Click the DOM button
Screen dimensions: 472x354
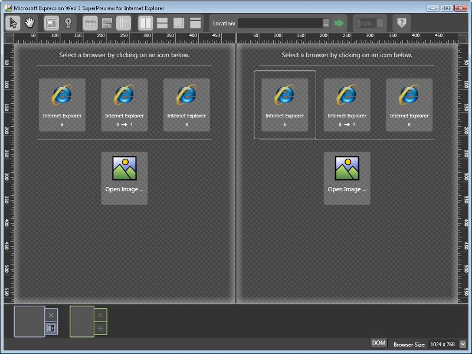point(379,342)
